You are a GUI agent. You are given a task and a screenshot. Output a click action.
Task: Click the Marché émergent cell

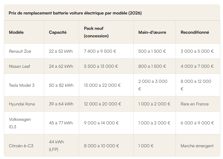[197, 146]
